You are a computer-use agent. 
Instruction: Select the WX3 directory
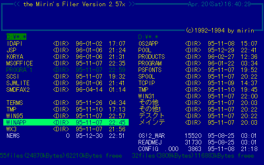[x=66, y=129]
